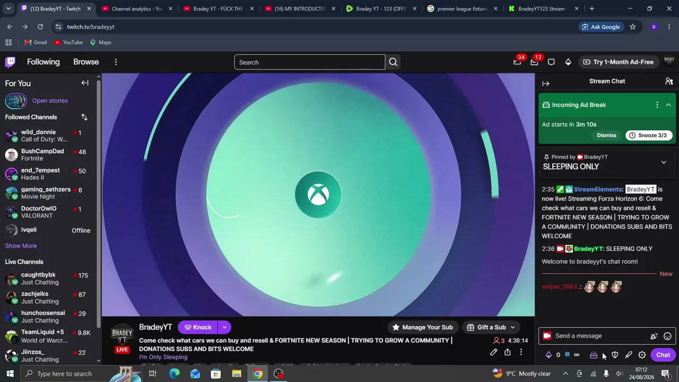Open the Get Bits diamond icon

(568, 62)
